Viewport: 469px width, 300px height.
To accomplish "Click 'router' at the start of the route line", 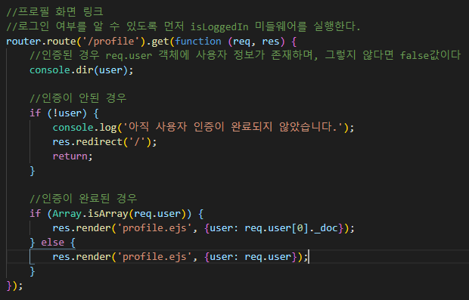I will pyautogui.click(x=23, y=42).
